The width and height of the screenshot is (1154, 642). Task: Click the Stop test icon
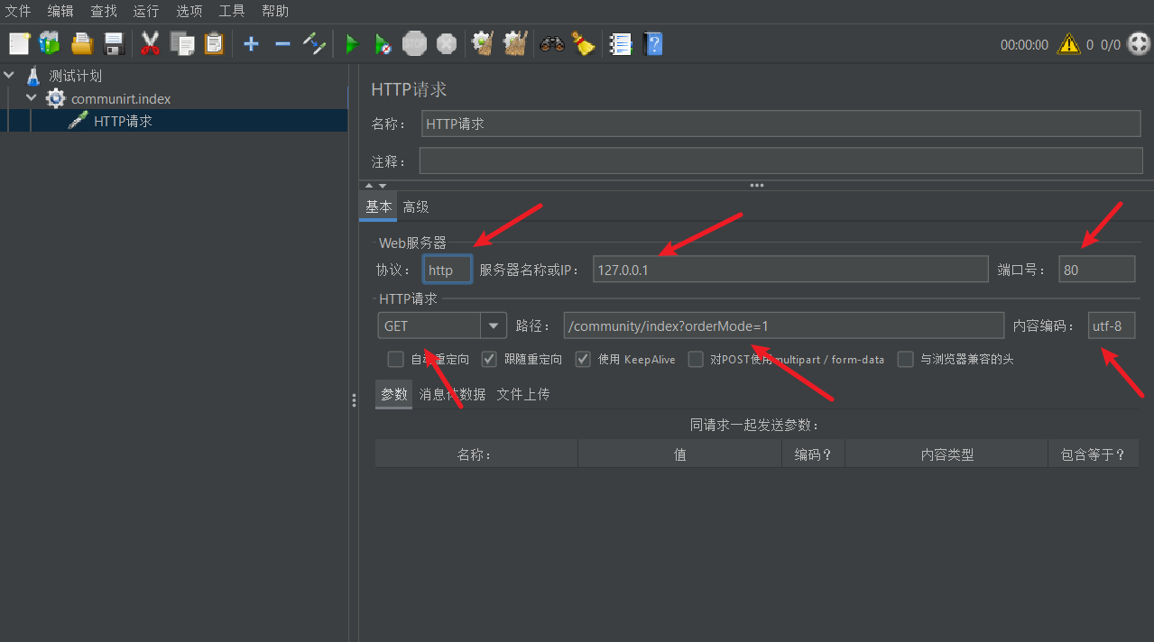[414, 43]
